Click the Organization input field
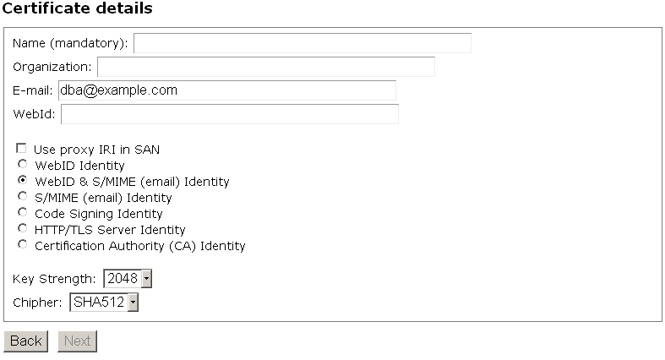This screenshot has width=665, height=360. pyautogui.click(x=265, y=67)
